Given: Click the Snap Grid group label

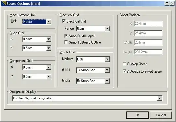Looking at the screenshot, I should point(17,33).
